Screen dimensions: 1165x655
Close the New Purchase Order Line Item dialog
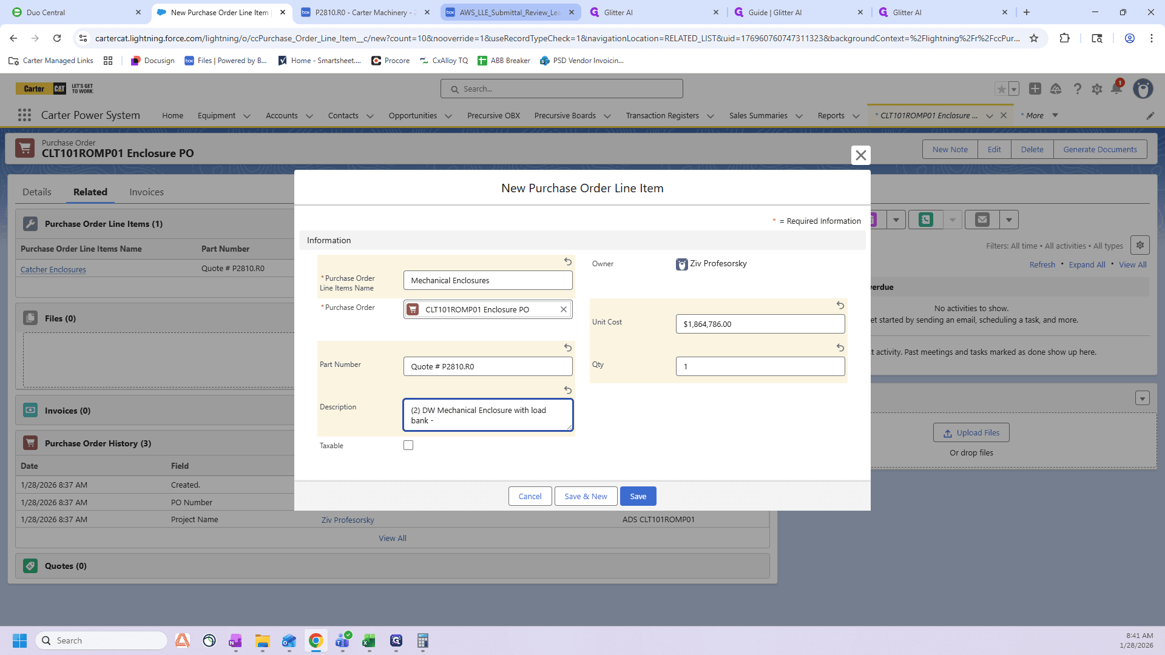(x=860, y=155)
